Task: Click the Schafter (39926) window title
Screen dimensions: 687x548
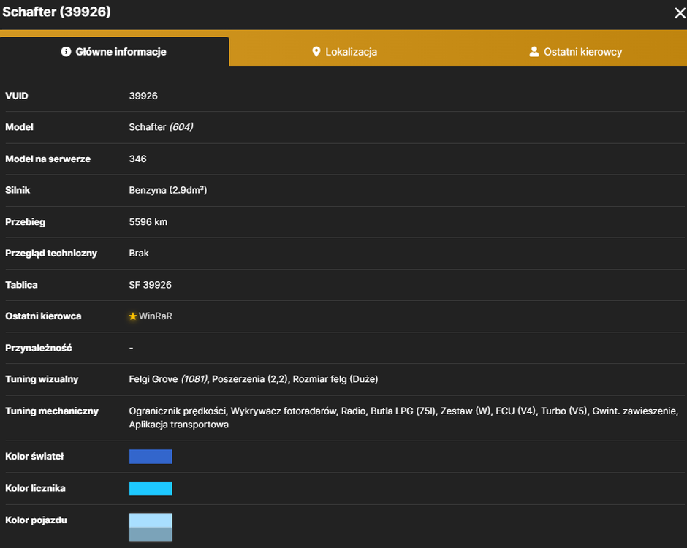Action: (56, 12)
